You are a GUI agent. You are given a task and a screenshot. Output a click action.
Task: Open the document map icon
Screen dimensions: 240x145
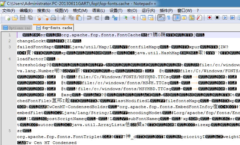[192, 18]
